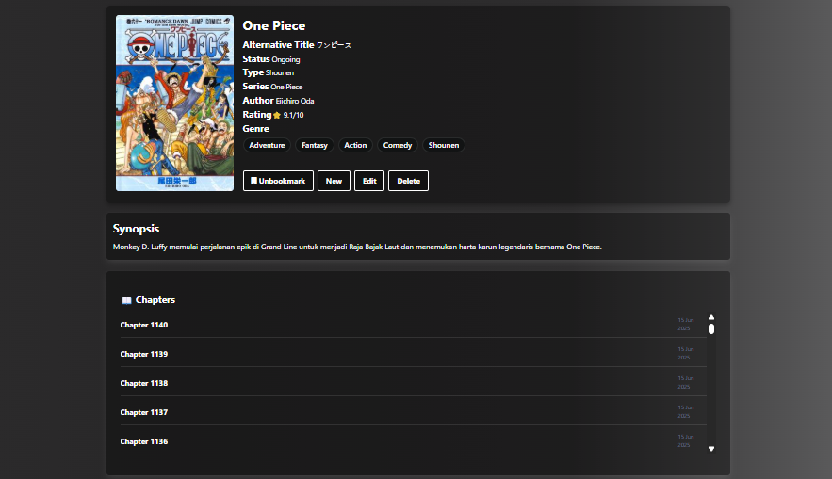The width and height of the screenshot is (832, 479).
Task: Click the status value Ongoing
Action: pyautogui.click(x=285, y=59)
